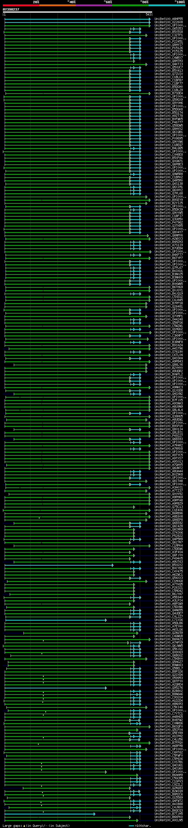Open hit UniRef100_Q9Y0H6
188x828 pixels.
[169, 103]
